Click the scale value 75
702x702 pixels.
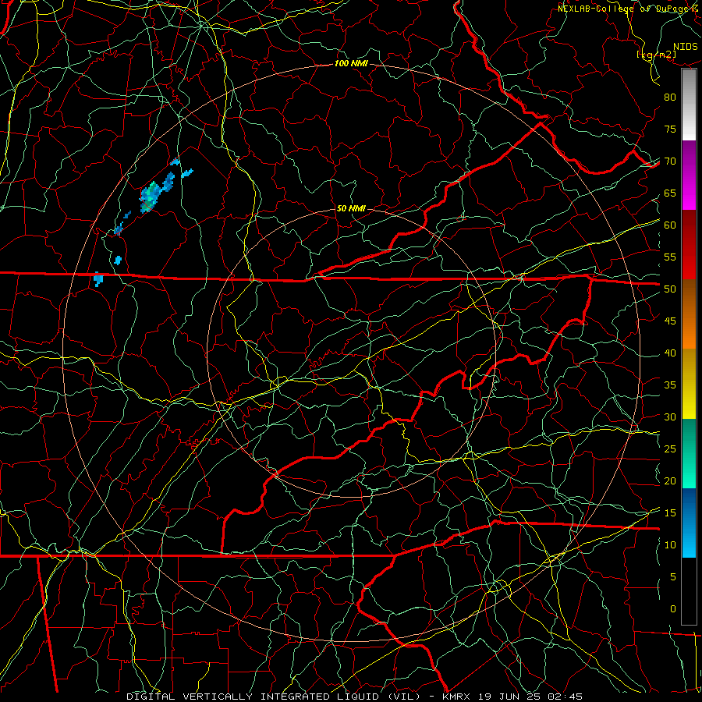[x=670, y=129]
